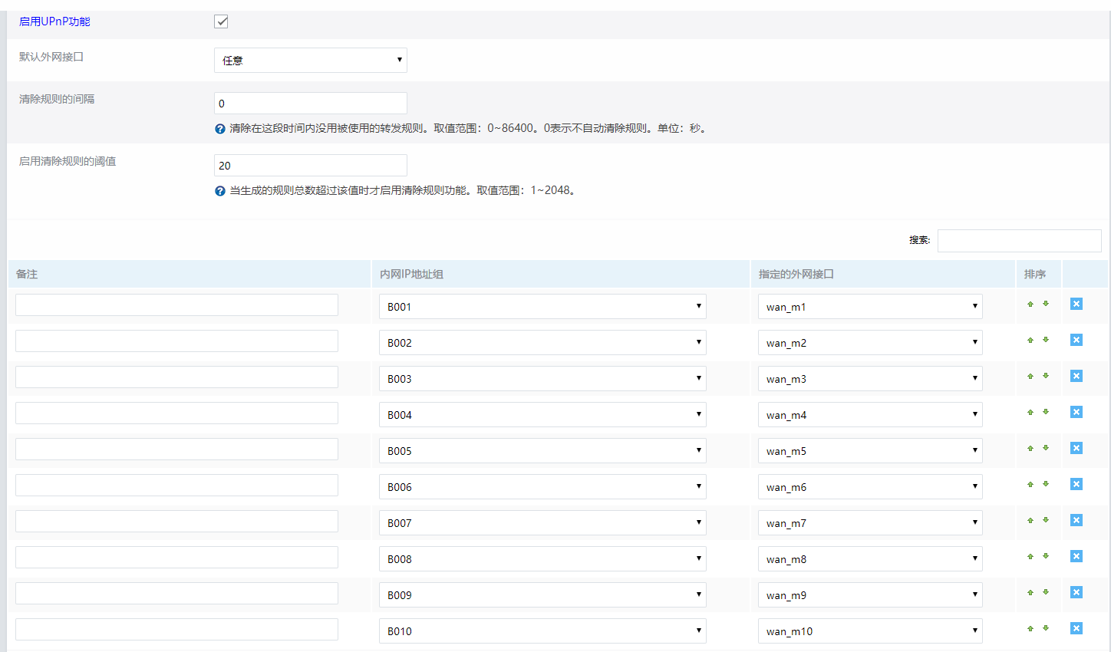The height and width of the screenshot is (652, 1111).
Task: Click help icon beside threshold range hint
Action: 220,191
